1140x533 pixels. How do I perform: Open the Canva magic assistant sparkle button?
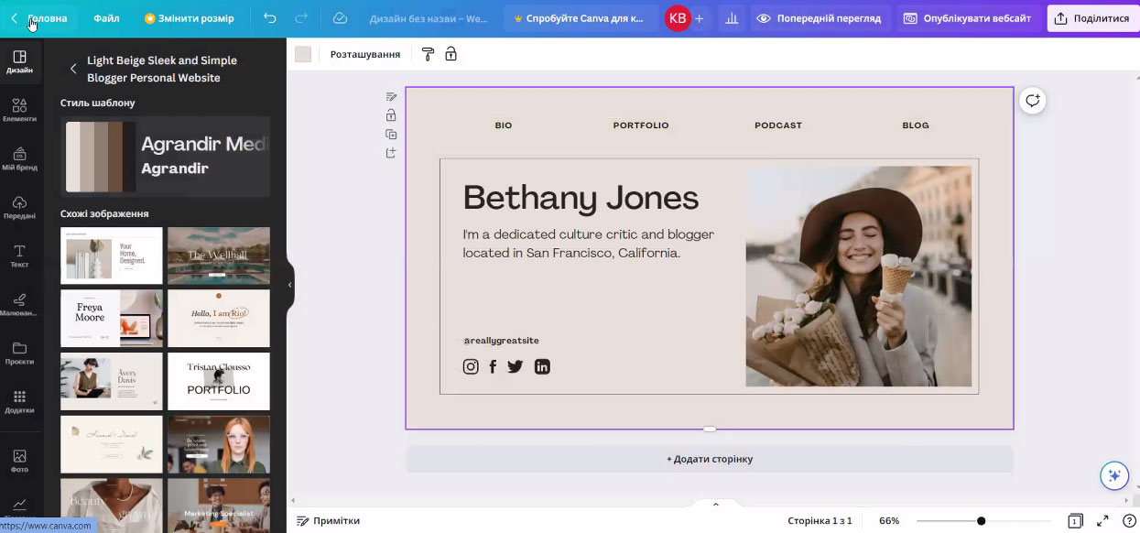tap(1113, 475)
